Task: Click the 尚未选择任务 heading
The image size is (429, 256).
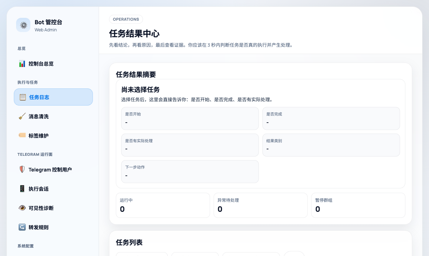Action: (x=140, y=89)
